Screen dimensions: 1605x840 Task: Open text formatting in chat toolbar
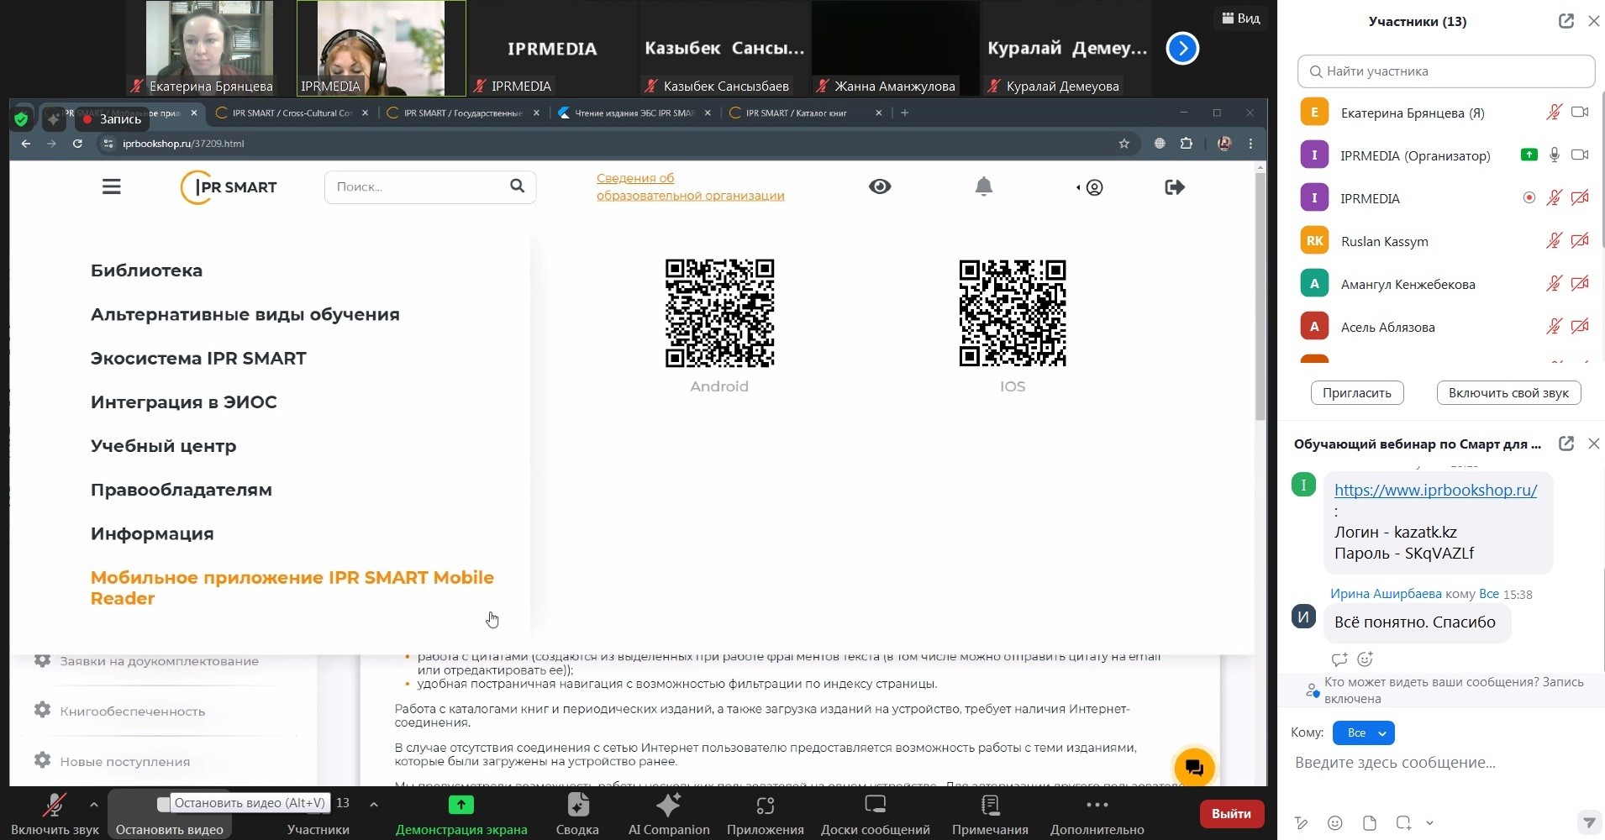(x=1301, y=822)
